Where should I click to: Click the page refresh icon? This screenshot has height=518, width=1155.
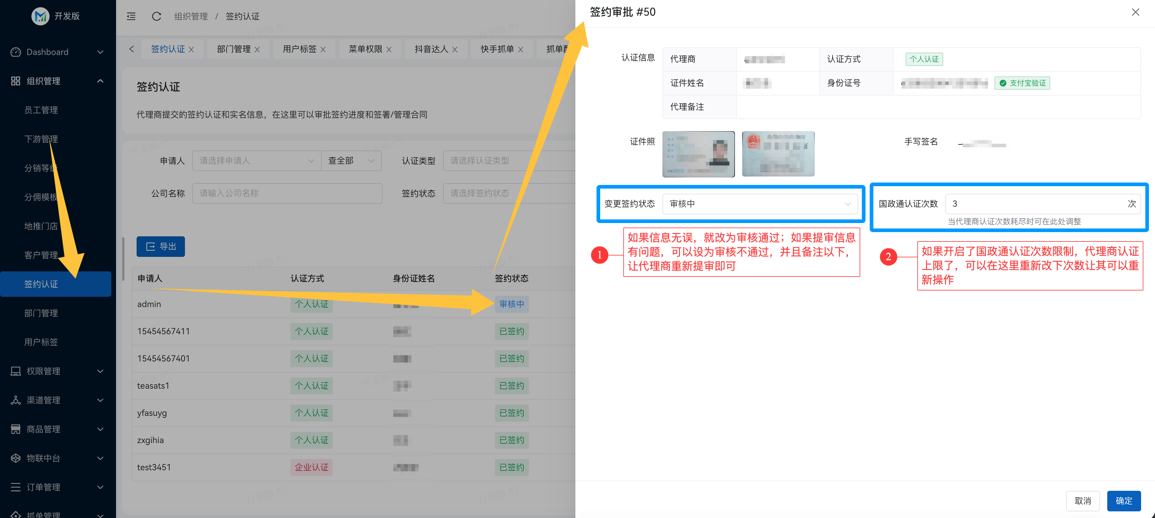156,17
